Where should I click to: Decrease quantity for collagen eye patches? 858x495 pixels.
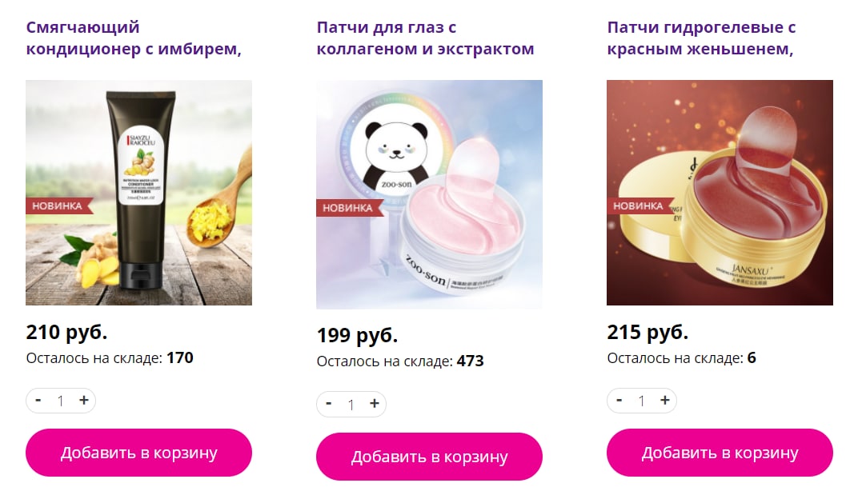(x=328, y=404)
